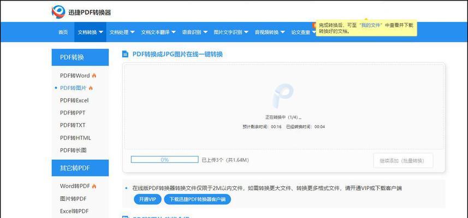Expand the 文档转换 dropdown menu
This screenshot has height=218, width=468.
(90, 32)
